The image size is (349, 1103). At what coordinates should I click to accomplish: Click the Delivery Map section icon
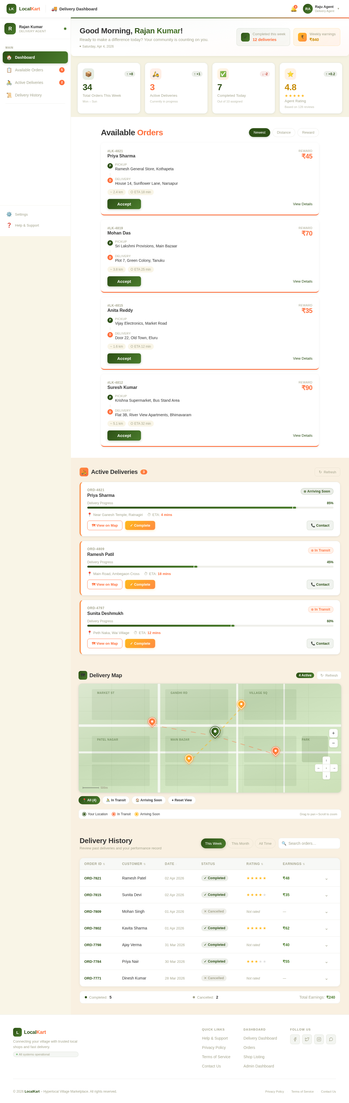click(83, 675)
